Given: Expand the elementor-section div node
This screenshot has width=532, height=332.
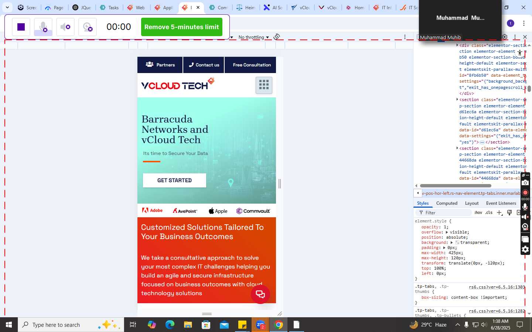Looking at the screenshot, I should click(457, 45).
